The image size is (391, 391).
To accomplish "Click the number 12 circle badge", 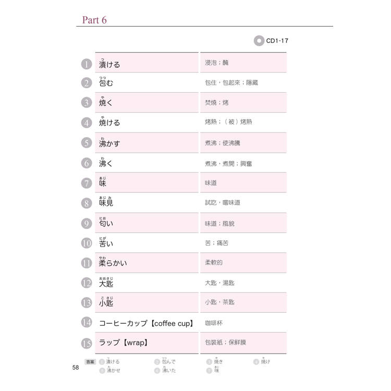I will (87, 283).
